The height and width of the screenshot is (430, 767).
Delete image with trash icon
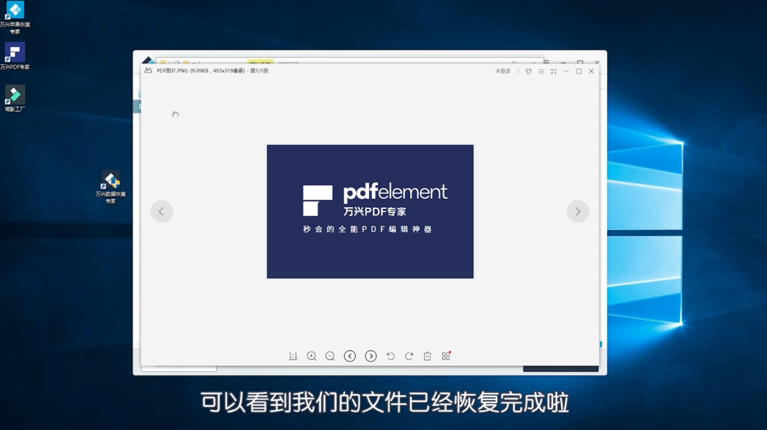(x=427, y=356)
